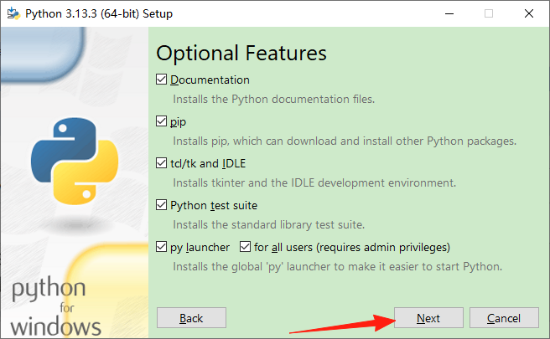Cancel the Python installation

pos(504,318)
